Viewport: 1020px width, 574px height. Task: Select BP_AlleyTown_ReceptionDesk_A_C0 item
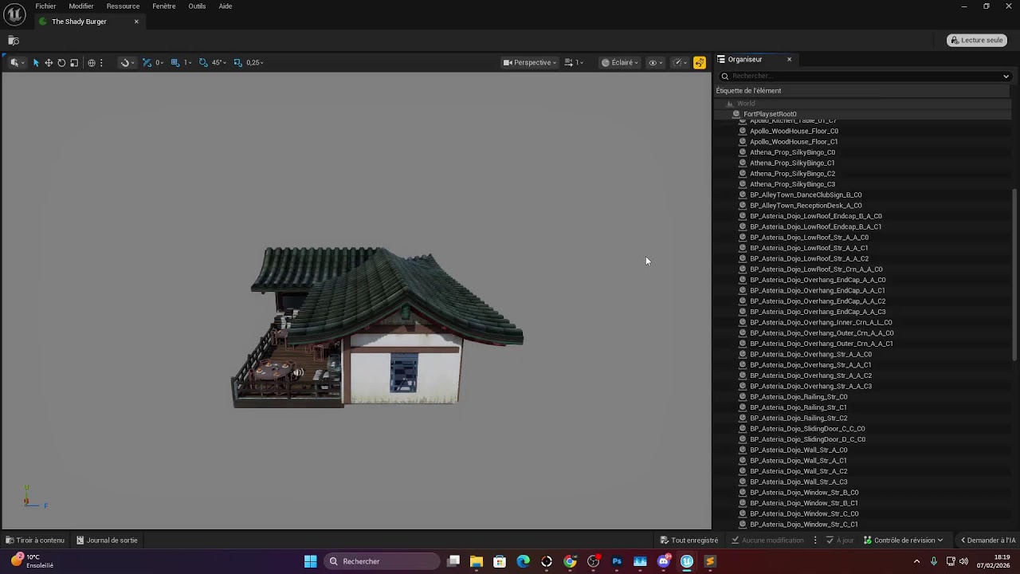point(806,206)
